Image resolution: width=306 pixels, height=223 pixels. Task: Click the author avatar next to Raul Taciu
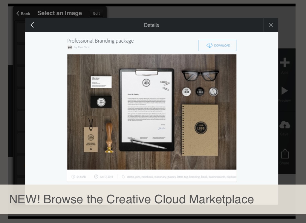coord(70,47)
